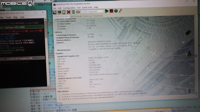Click the 'DIMM 1:' label

(60, 43)
